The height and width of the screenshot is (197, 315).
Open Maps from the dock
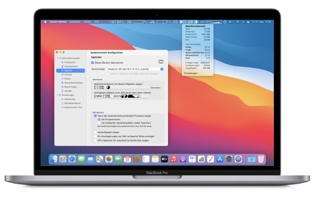coord(100,159)
